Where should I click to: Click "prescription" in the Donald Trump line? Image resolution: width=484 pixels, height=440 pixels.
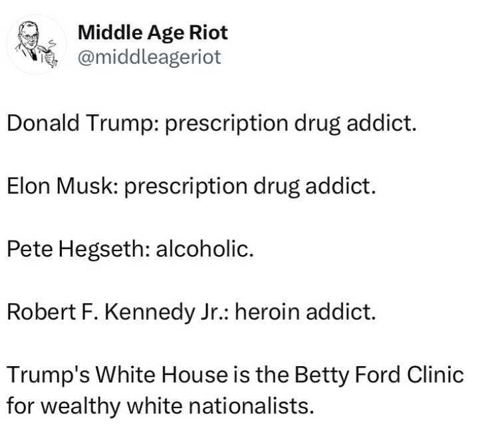point(226,124)
